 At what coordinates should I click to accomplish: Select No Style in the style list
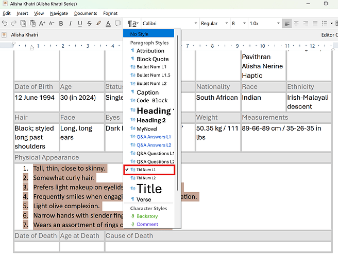tap(149, 34)
